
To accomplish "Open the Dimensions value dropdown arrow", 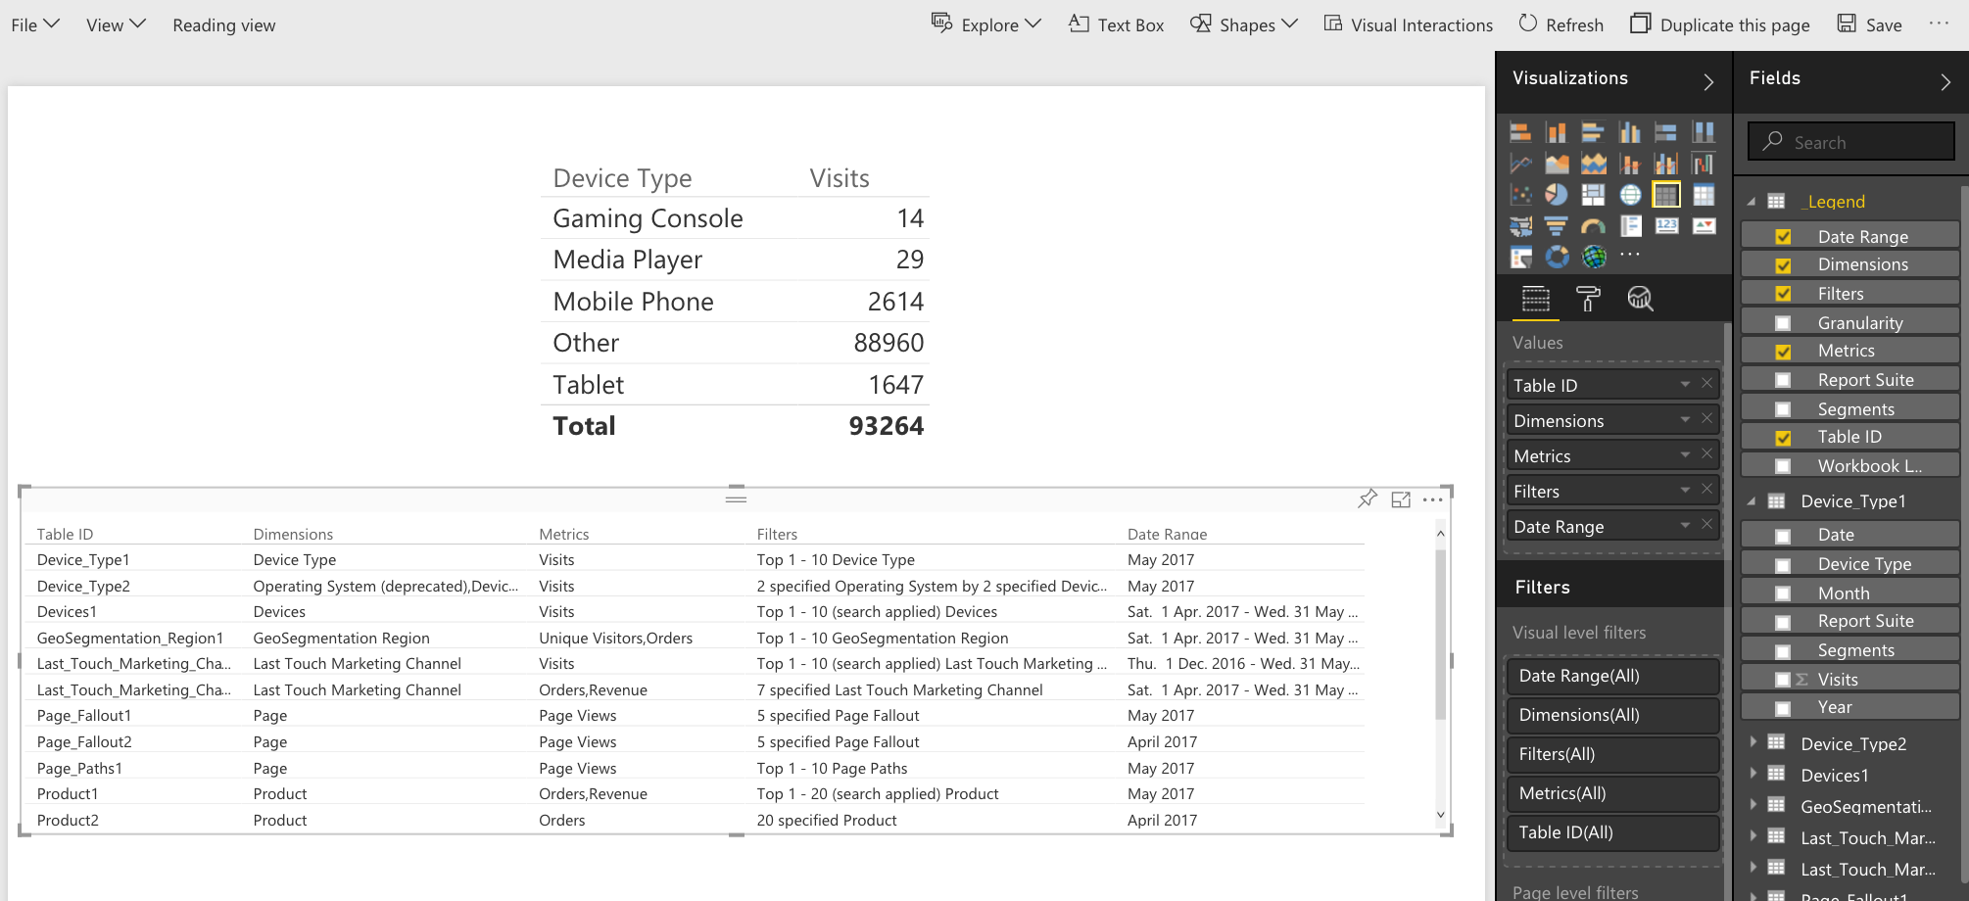I will (1685, 420).
